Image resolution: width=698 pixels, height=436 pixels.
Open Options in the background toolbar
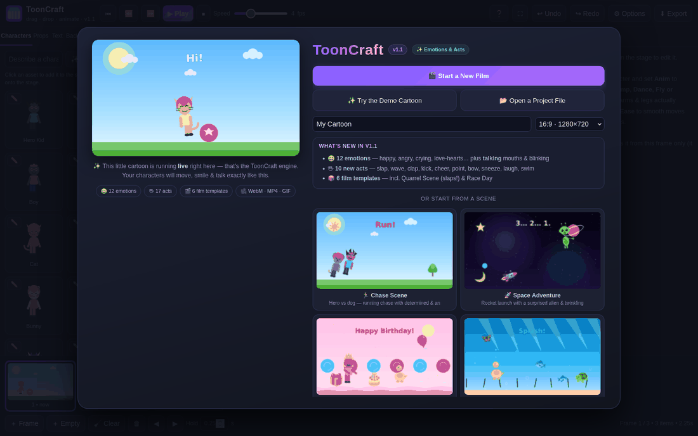point(629,14)
